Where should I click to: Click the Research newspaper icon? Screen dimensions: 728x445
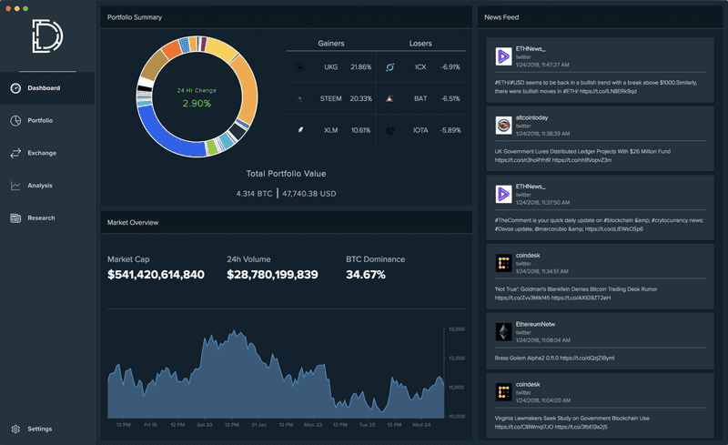tap(15, 218)
